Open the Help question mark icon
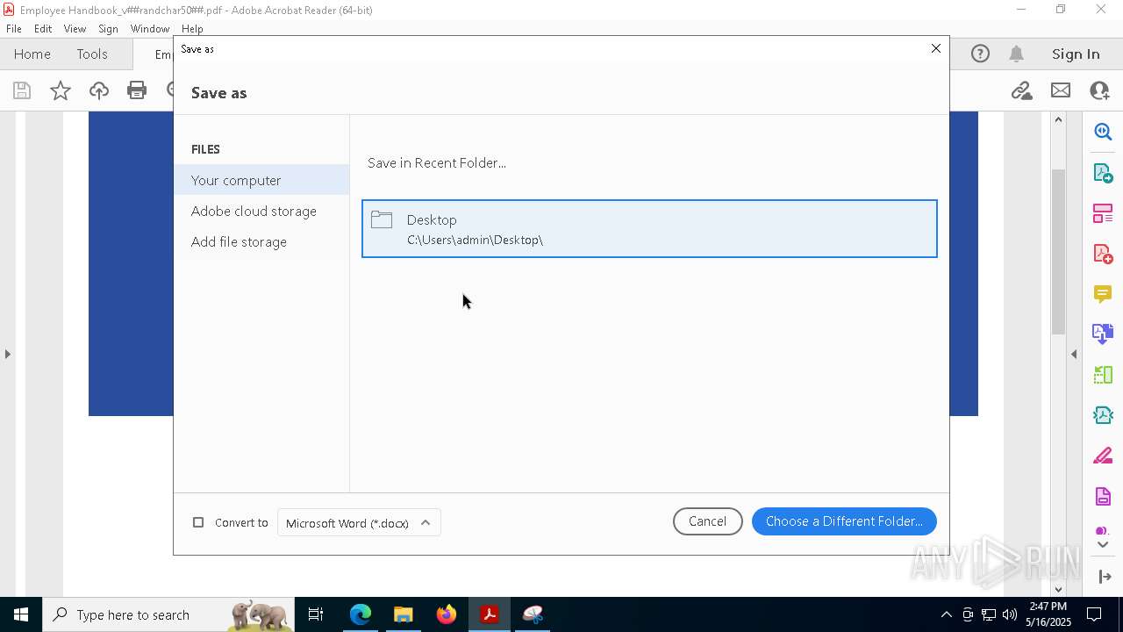The image size is (1123, 632). point(980,54)
